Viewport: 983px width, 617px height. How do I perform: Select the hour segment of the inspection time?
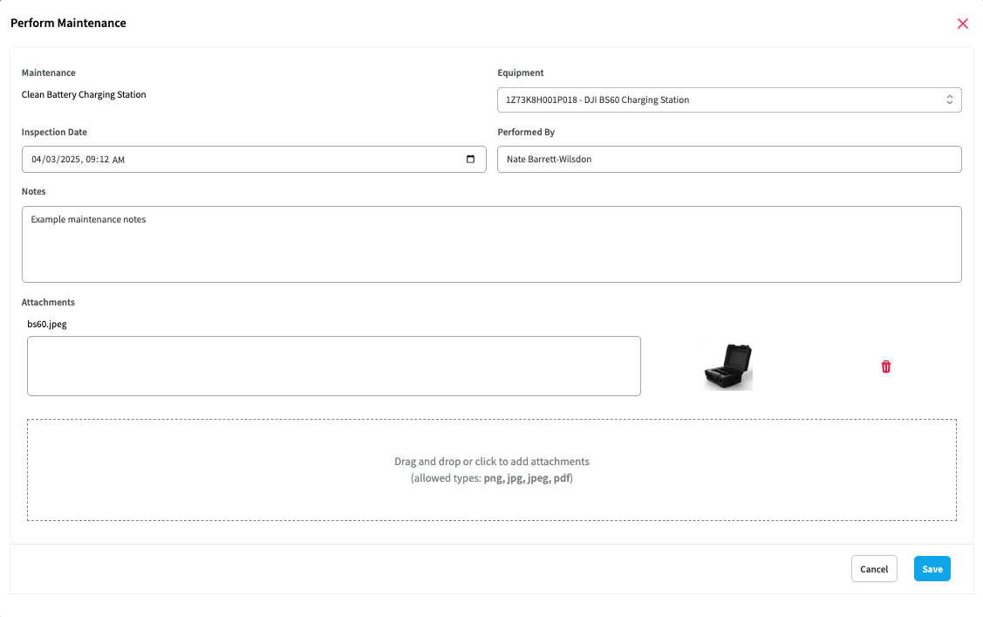(x=92, y=160)
